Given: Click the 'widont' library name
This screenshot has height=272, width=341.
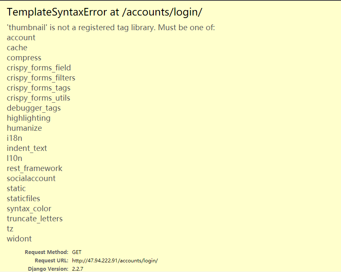Looking at the screenshot, I should coord(19,239).
